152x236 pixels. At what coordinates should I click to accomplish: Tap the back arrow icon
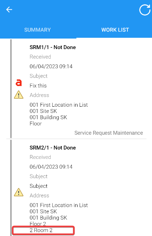click(9, 10)
